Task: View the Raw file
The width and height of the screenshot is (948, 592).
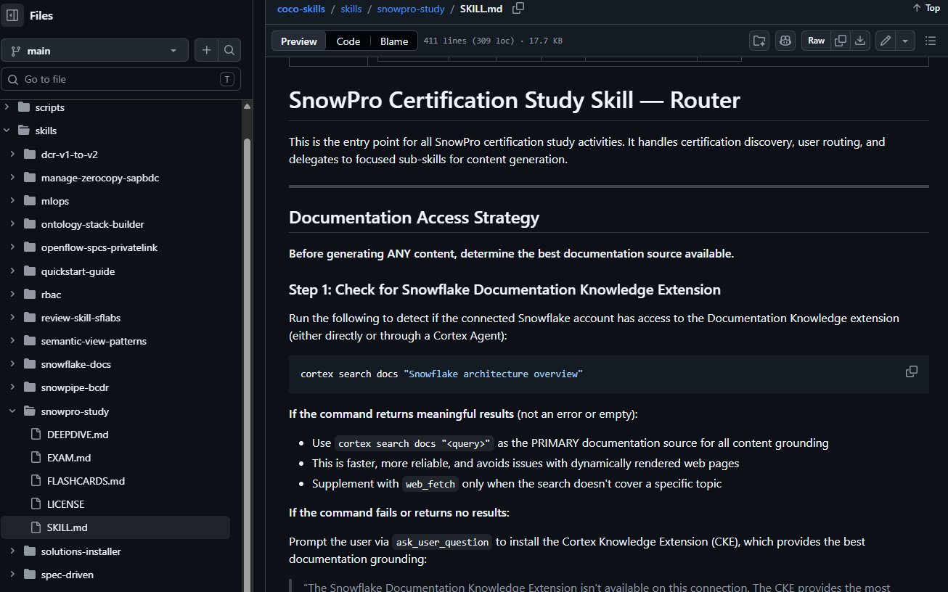Action: pyautogui.click(x=817, y=41)
